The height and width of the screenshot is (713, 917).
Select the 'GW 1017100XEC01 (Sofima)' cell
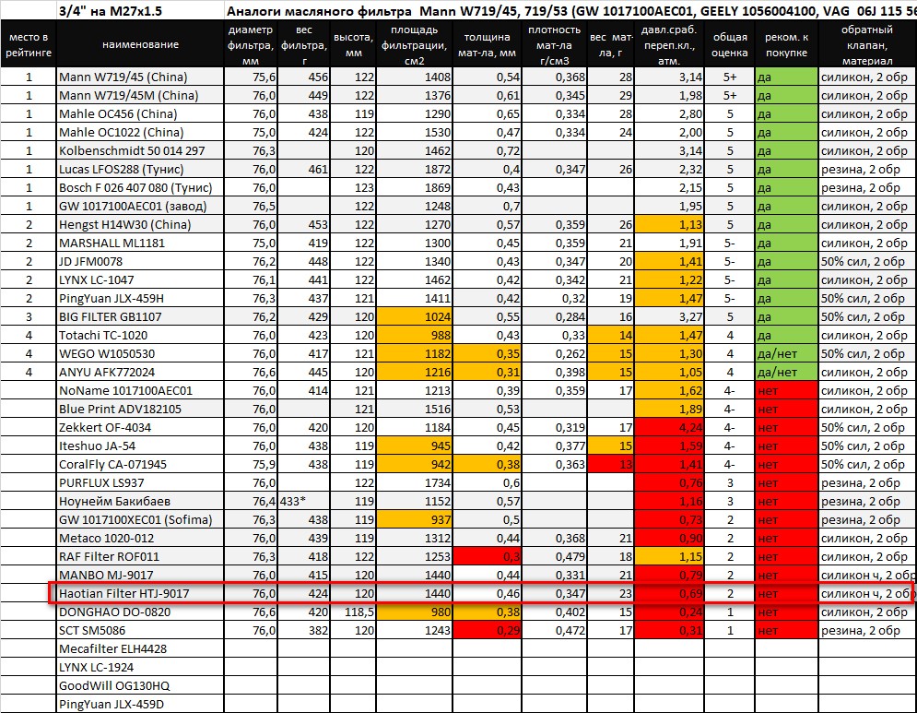point(140,519)
